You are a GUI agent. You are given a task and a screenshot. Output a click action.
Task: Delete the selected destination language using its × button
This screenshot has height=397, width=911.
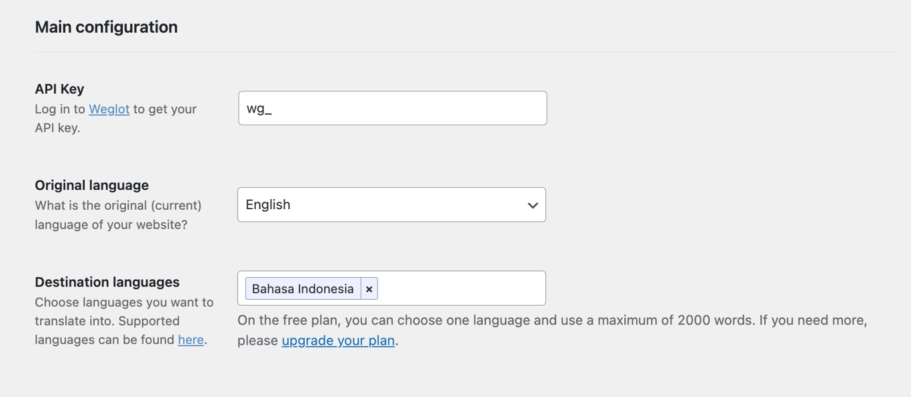point(369,288)
